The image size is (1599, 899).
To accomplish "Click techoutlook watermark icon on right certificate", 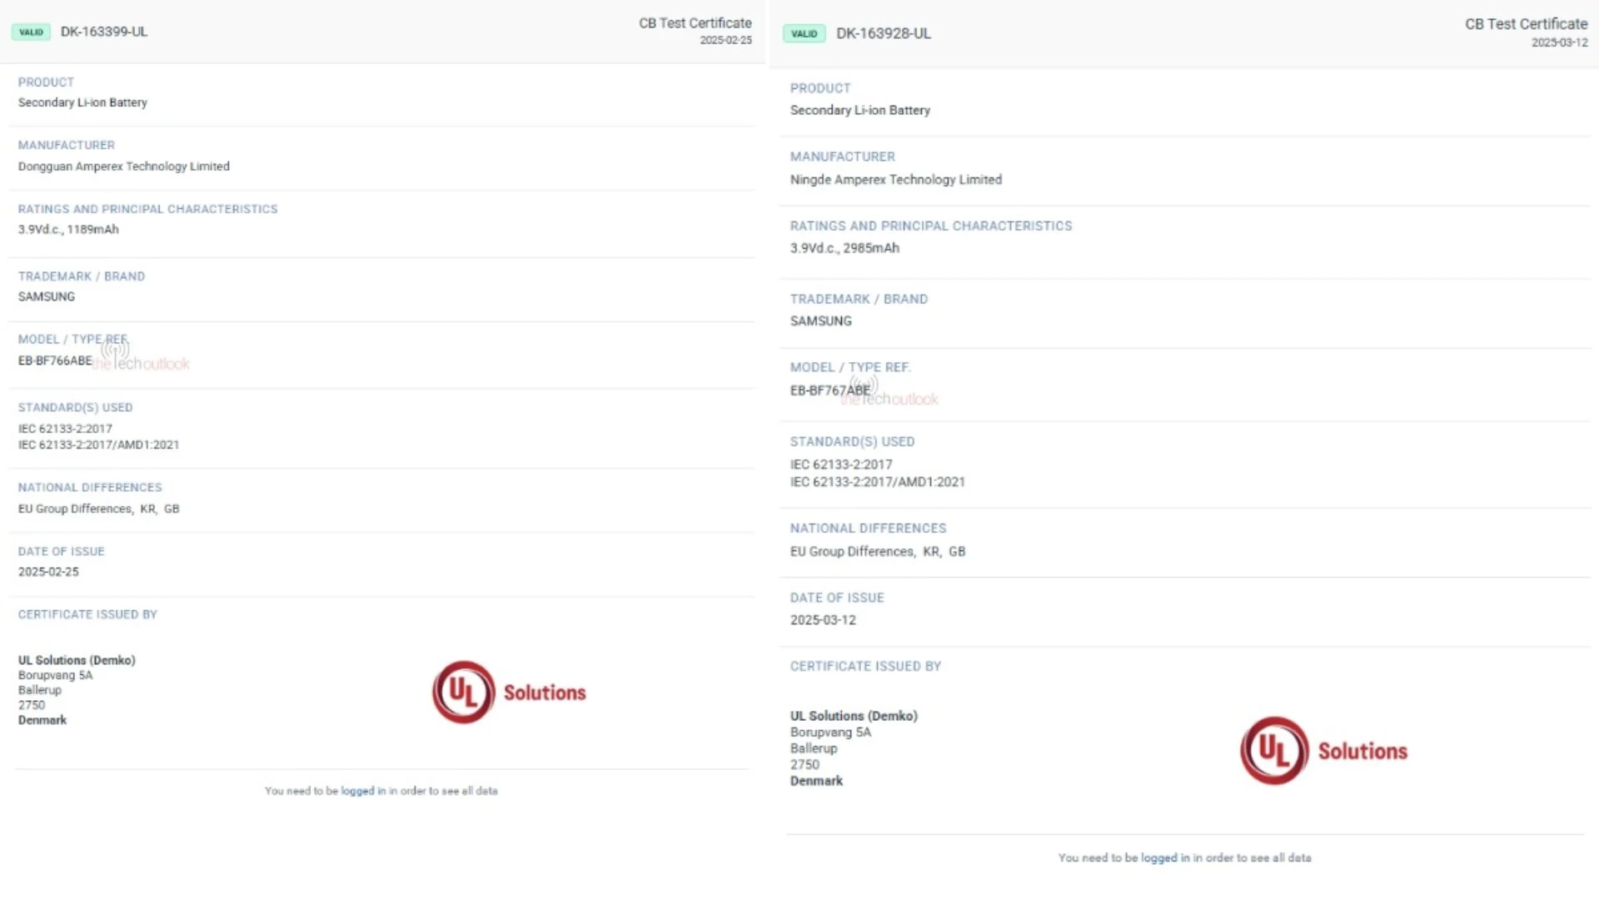I will point(864,384).
